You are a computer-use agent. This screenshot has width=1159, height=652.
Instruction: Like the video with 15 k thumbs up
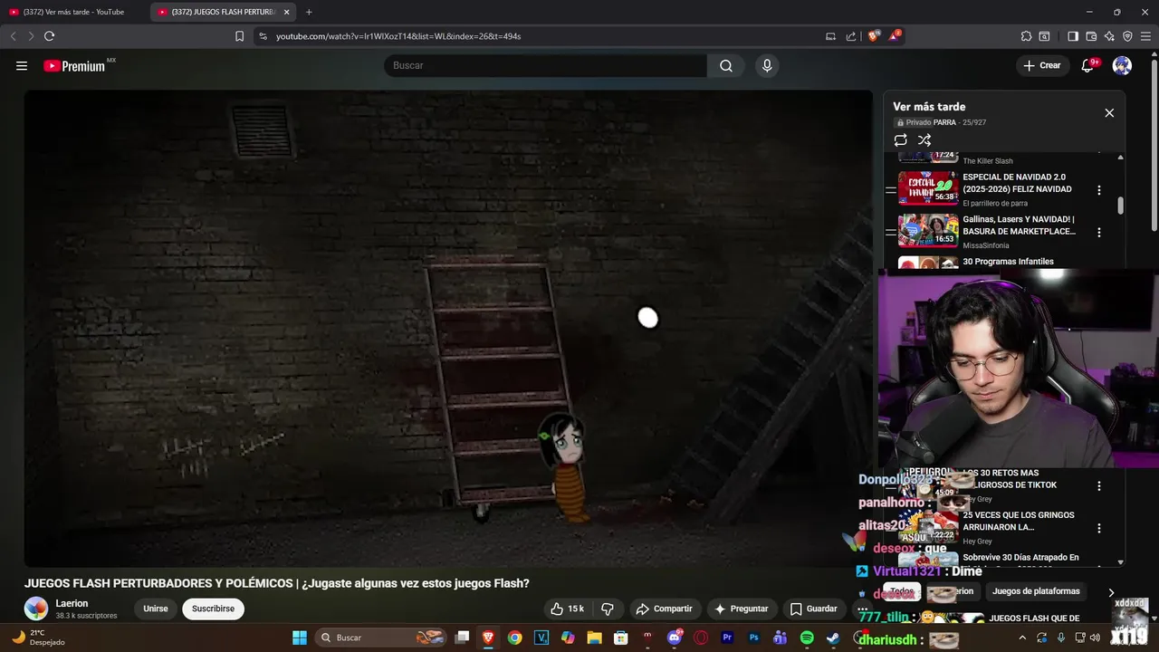click(x=567, y=609)
